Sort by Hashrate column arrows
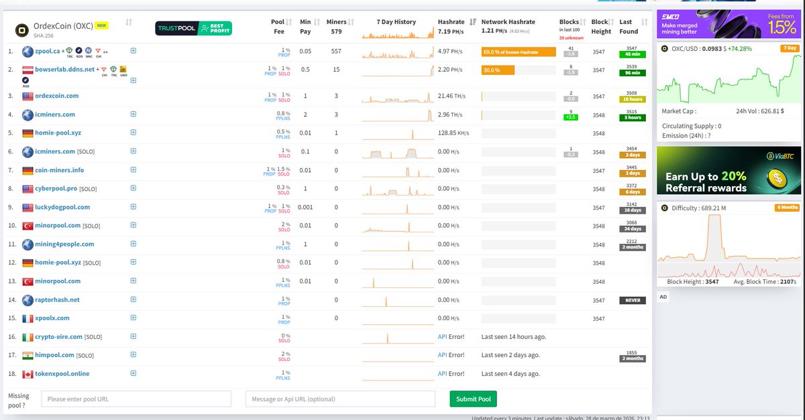 click(473, 22)
